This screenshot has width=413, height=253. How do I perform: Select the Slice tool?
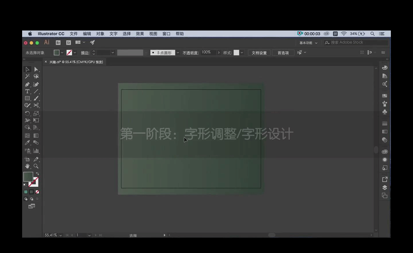click(x=36, y=159)
